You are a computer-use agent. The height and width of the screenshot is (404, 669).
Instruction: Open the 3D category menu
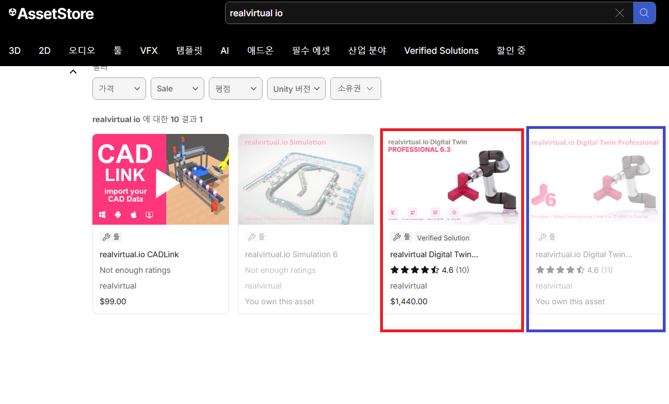(15, 51)
